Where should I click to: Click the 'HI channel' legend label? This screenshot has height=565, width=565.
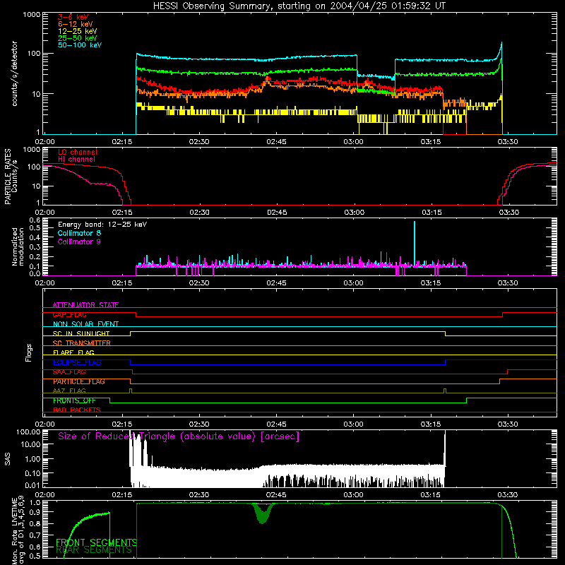pyautogui.click(x=76, y=160)
